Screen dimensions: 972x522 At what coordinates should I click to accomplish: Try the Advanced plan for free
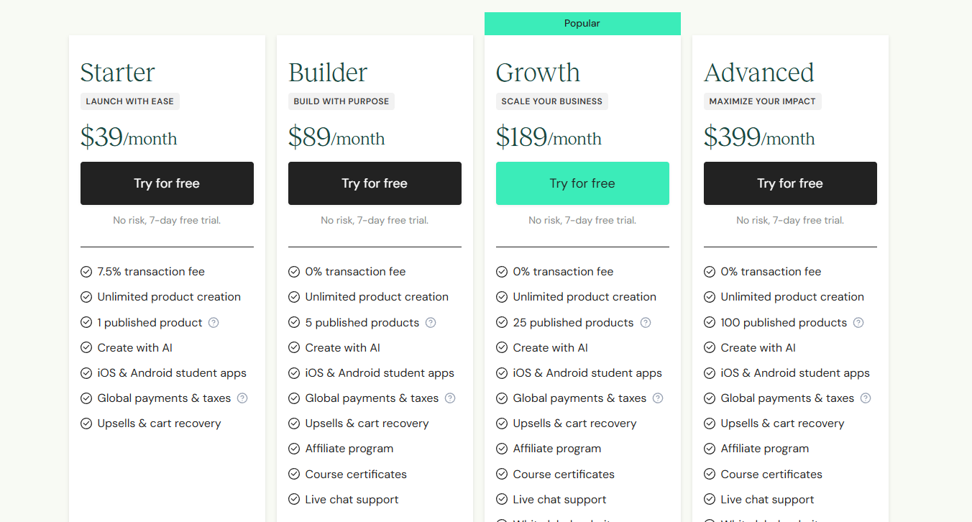[x=790, y=183]
